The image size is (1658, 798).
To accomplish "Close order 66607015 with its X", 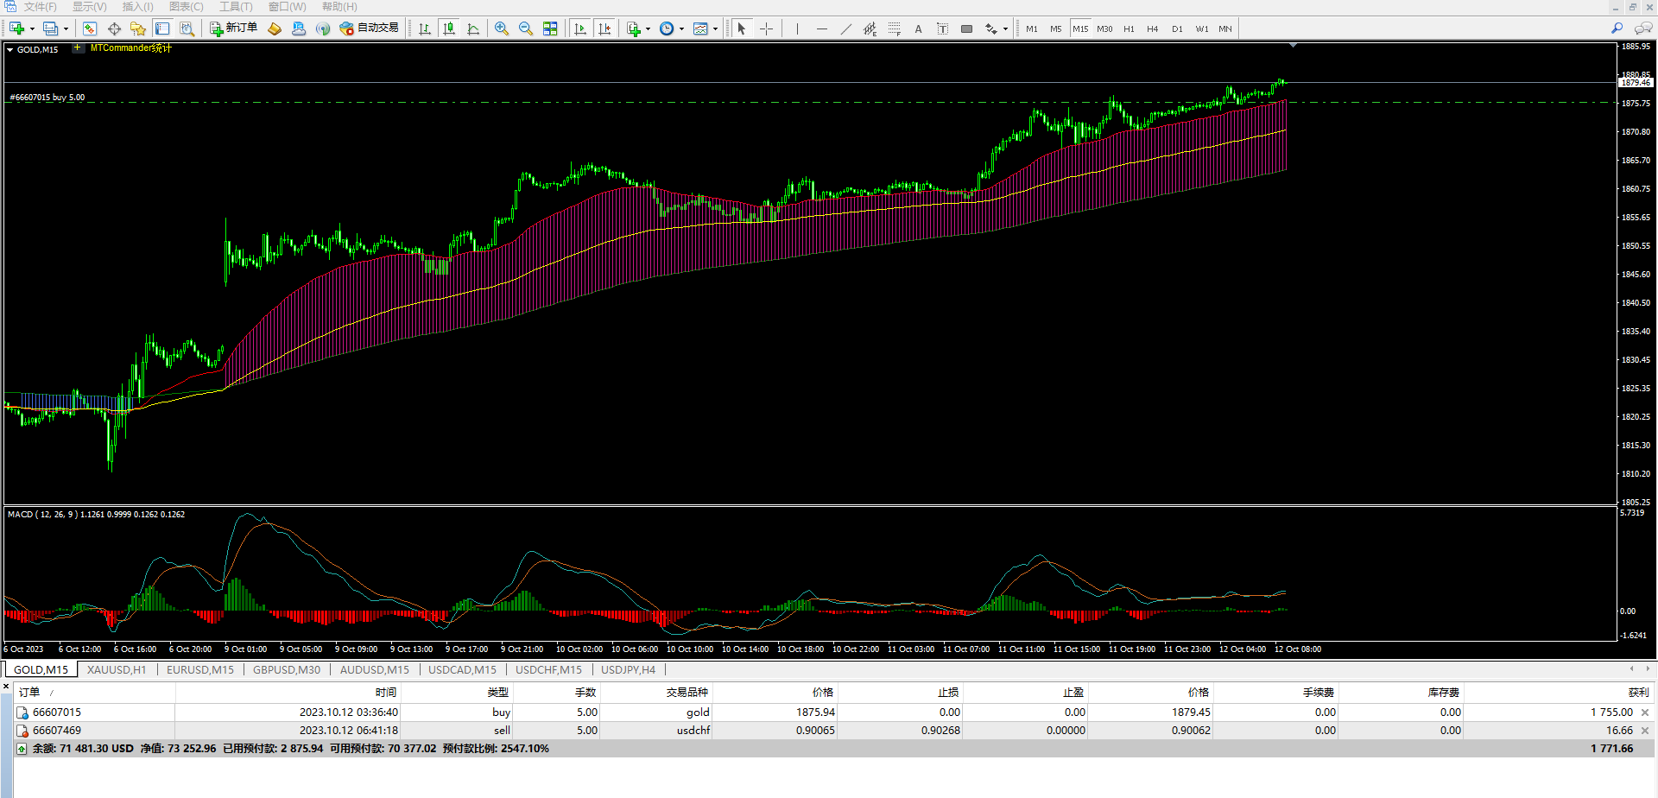I will pyautogui.click(x=1645, y=712).
